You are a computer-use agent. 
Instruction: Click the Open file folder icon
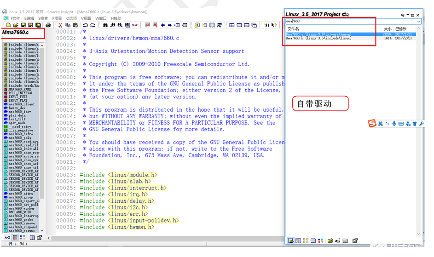[16, 25]
